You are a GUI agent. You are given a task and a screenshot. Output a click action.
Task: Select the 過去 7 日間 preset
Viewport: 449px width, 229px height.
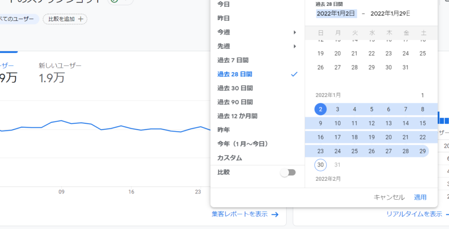pos(233,60)
